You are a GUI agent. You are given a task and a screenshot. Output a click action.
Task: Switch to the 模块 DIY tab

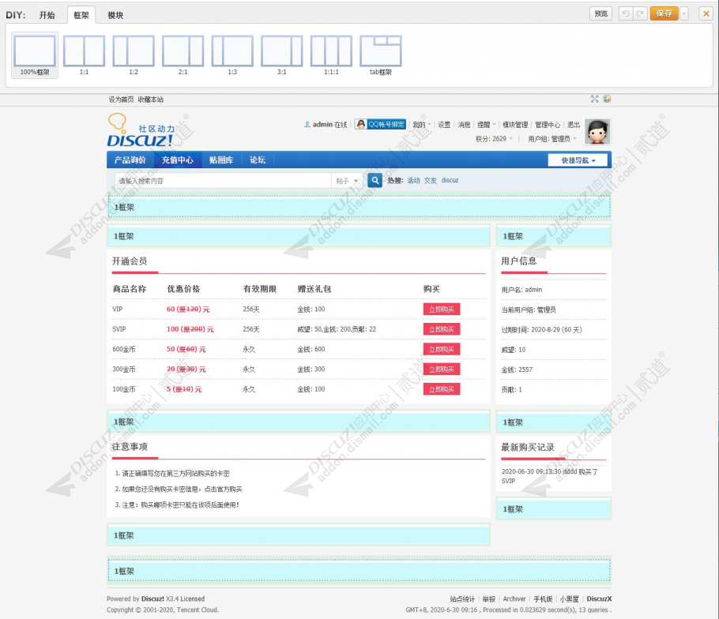pyautogui.click(x=115, y=15)
